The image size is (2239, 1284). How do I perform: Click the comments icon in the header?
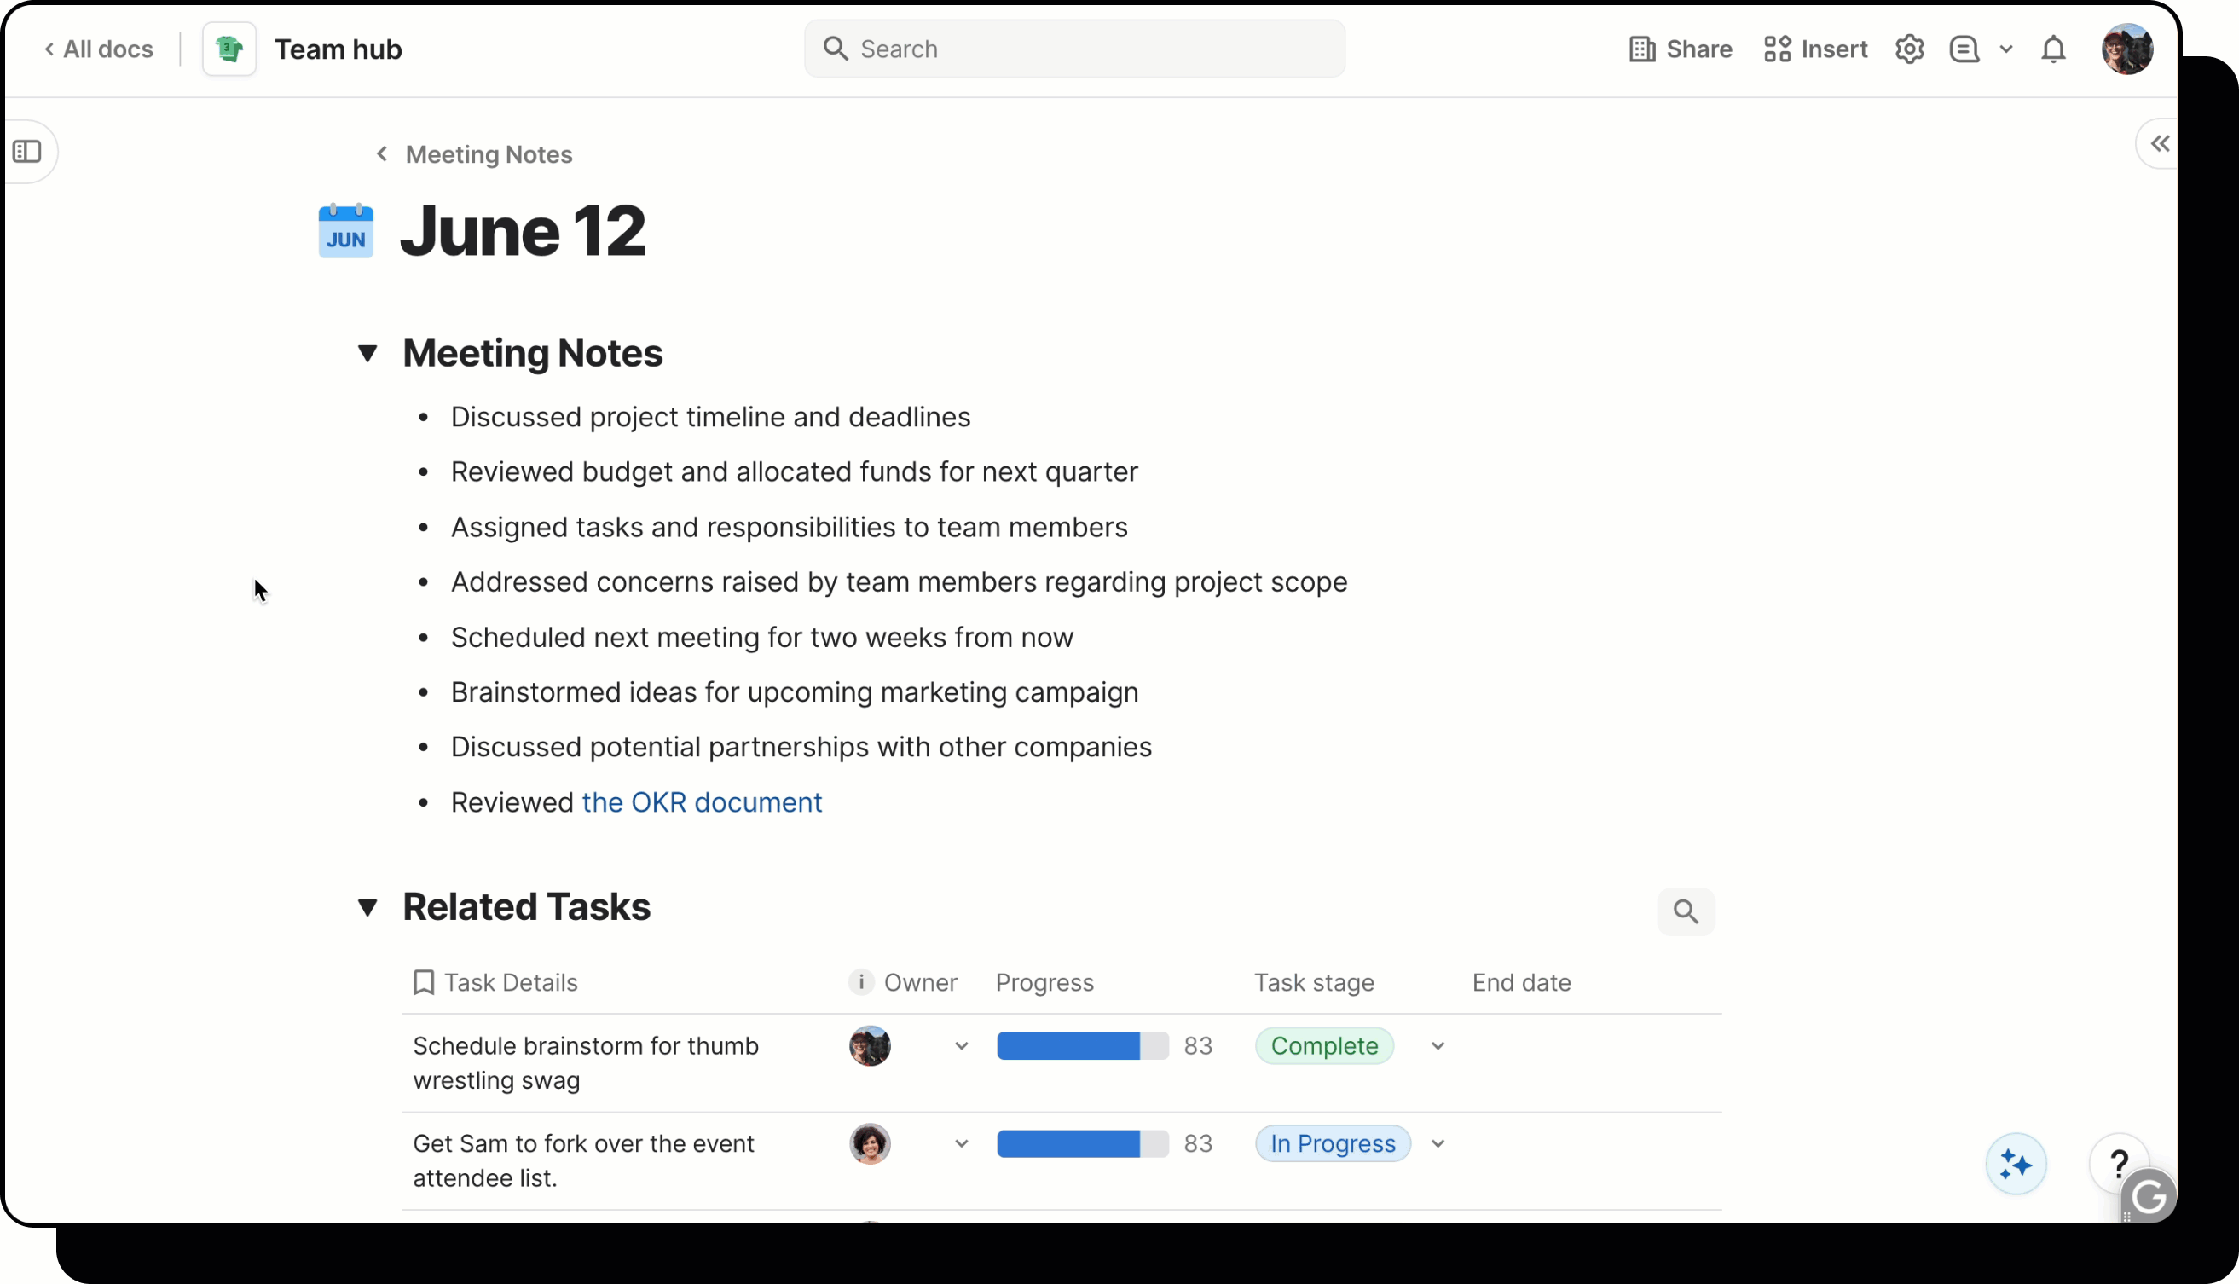[x=1964, y=49]
